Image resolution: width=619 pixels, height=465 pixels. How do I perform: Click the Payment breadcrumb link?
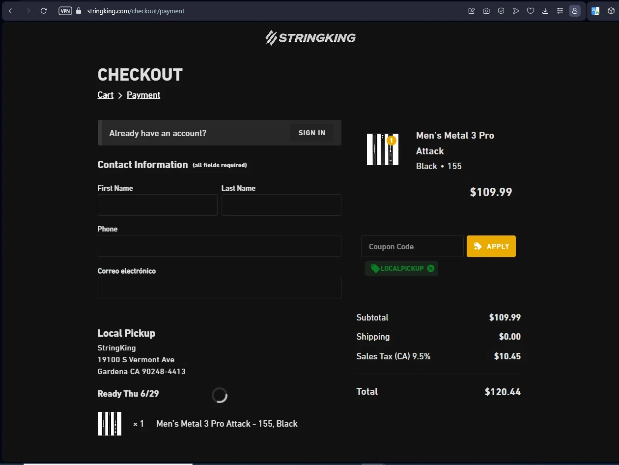coord(143,95)
